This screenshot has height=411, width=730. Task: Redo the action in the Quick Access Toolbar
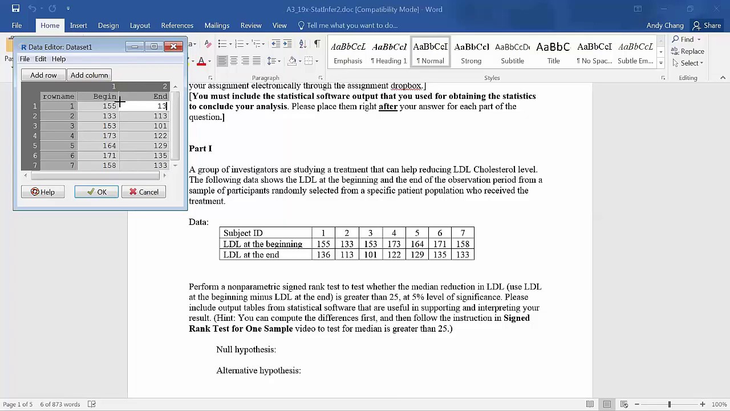[x=52, y=9]
